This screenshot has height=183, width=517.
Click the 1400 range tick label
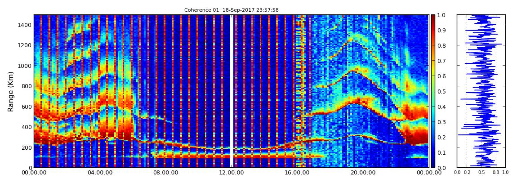[x=25, y=25]
